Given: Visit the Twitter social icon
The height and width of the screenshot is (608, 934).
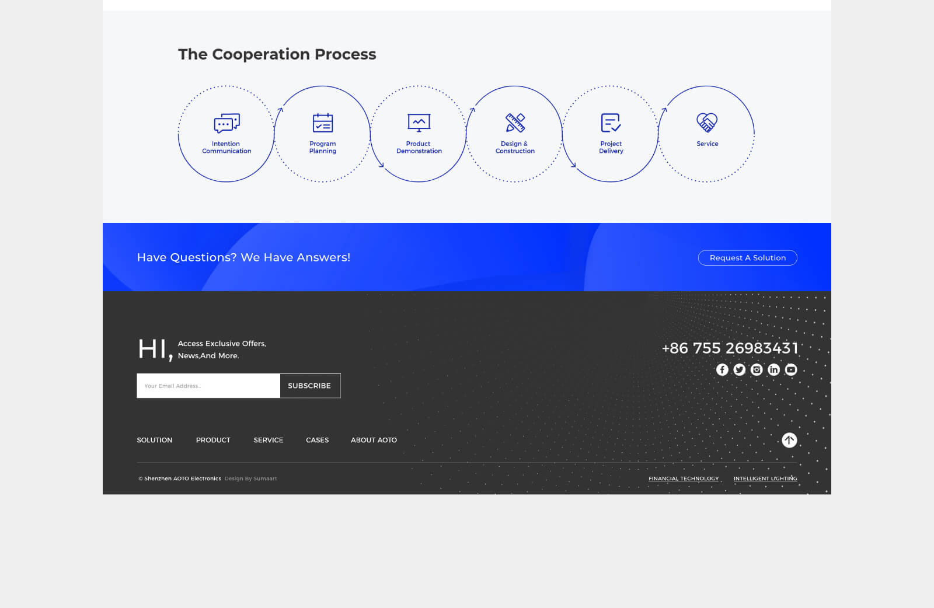Looking at the screenshot, I should click(740, 369).
